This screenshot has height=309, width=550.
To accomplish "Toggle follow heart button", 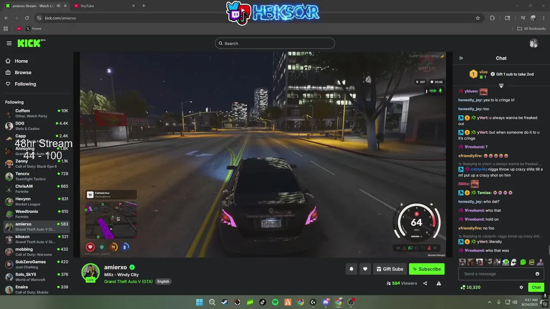I will pyautogui.click(x=365, y=269).
